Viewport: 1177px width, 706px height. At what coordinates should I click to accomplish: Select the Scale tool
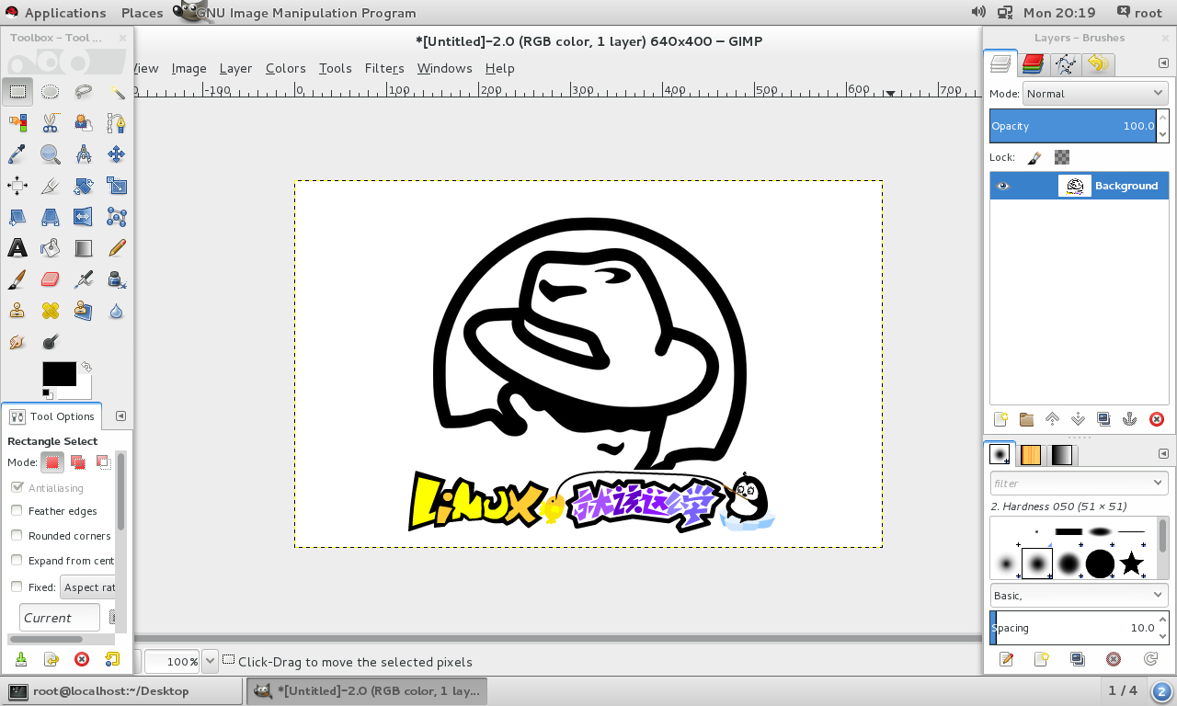(117, 185)
